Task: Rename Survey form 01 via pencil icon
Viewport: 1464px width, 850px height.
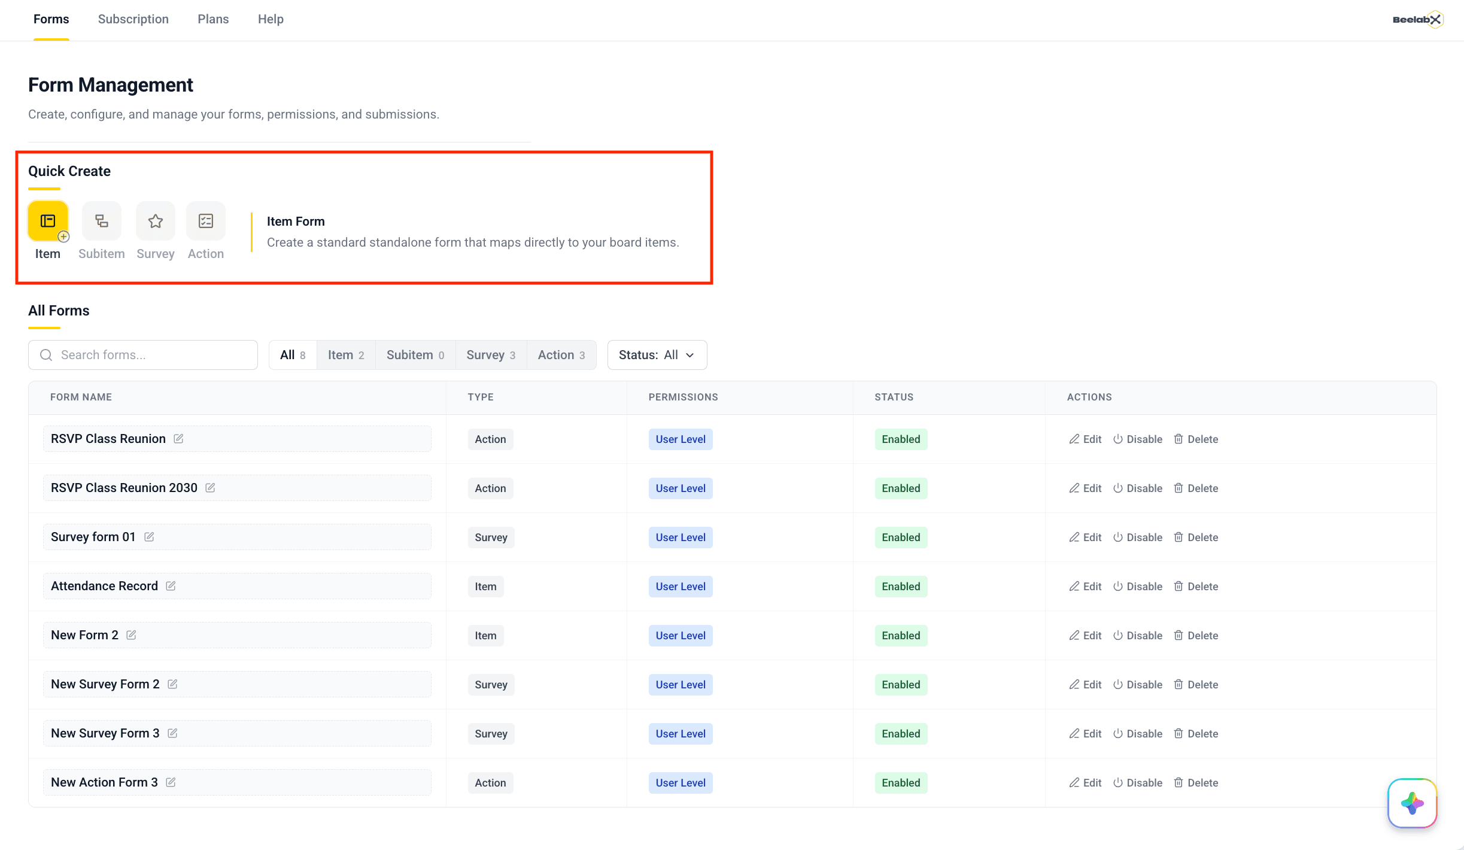Action: click(x=149, y=537)
